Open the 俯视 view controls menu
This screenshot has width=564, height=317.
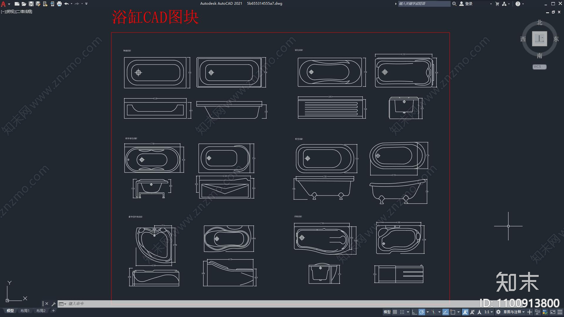tap(11, 12)
